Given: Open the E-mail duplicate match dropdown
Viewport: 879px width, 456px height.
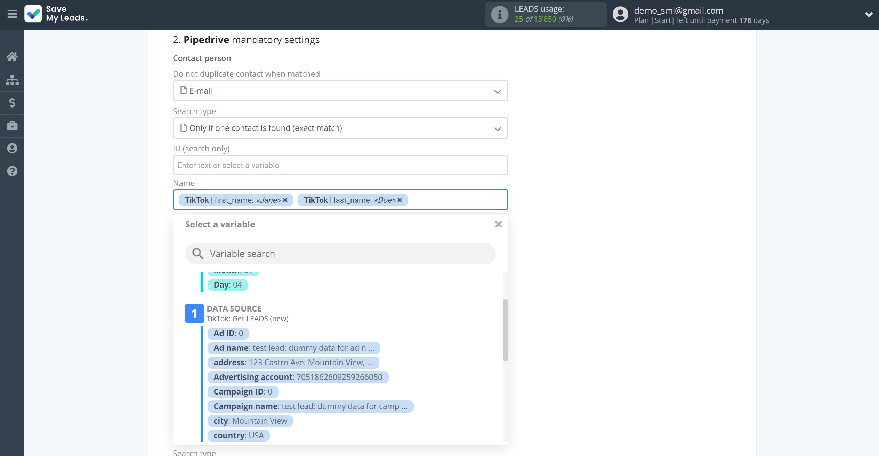Looking at the screenshot, I should 340,91.
